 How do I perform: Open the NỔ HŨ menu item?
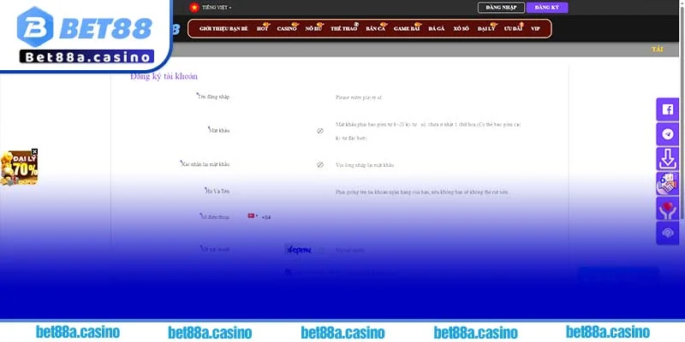[x=313, y=29]
